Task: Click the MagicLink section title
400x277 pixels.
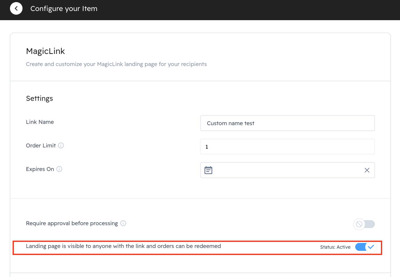Action: (x=45, y=51)
